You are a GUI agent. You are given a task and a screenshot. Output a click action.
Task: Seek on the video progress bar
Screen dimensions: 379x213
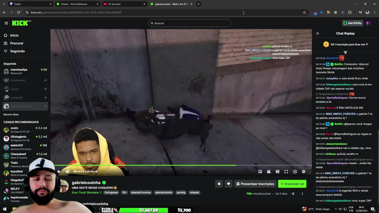181,165
